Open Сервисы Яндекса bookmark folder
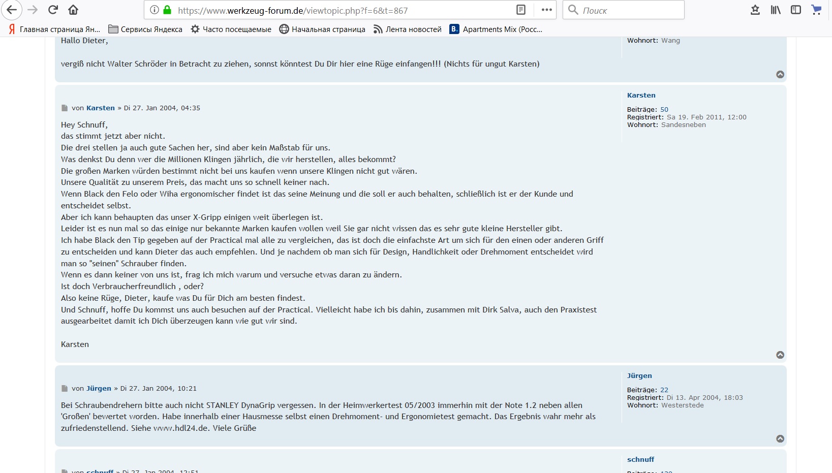The image size is (832, 473). 145,29
